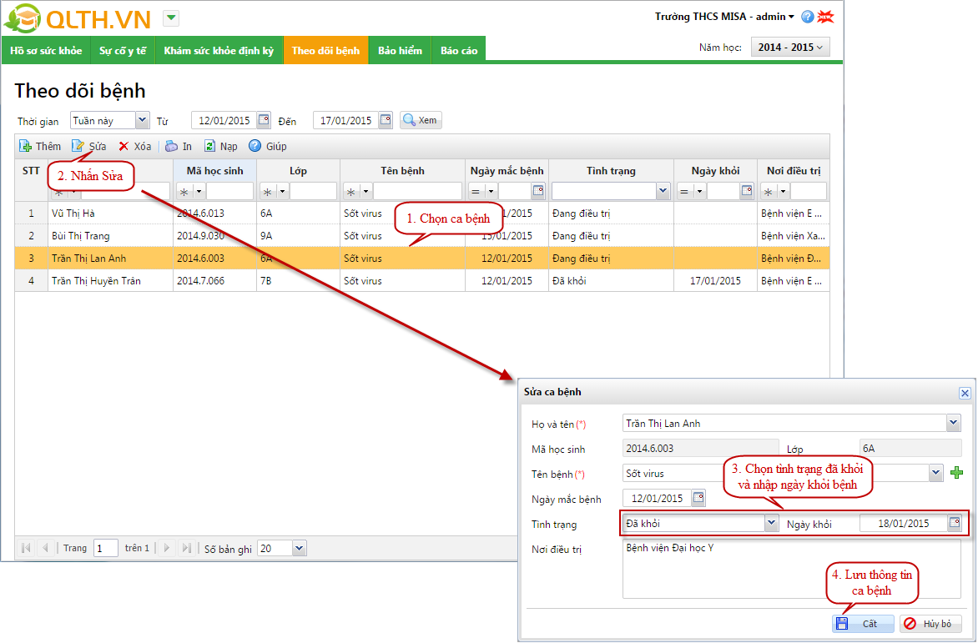Open the Giúp help icon in toolbar
Image resolution: width=978 pixels, height=643 pixels.
tap(255, 146)
